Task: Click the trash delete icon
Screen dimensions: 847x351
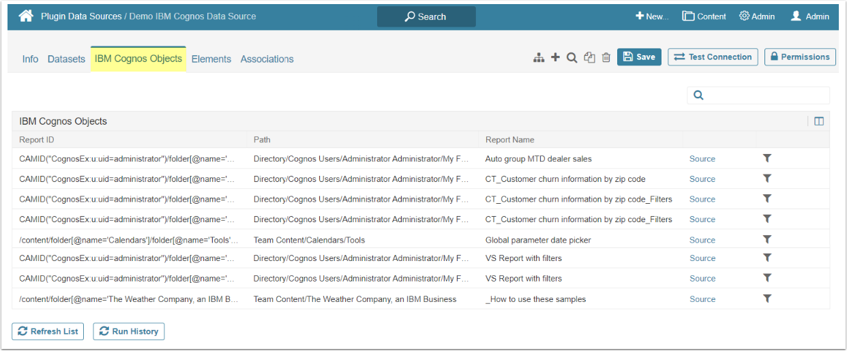Action: pos(606,58)
